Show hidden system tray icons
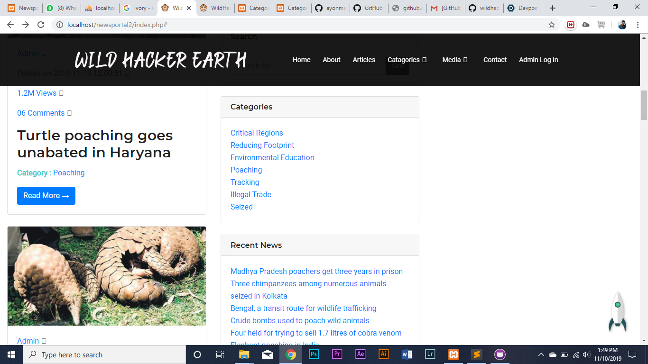 click(x=541, y=355)
